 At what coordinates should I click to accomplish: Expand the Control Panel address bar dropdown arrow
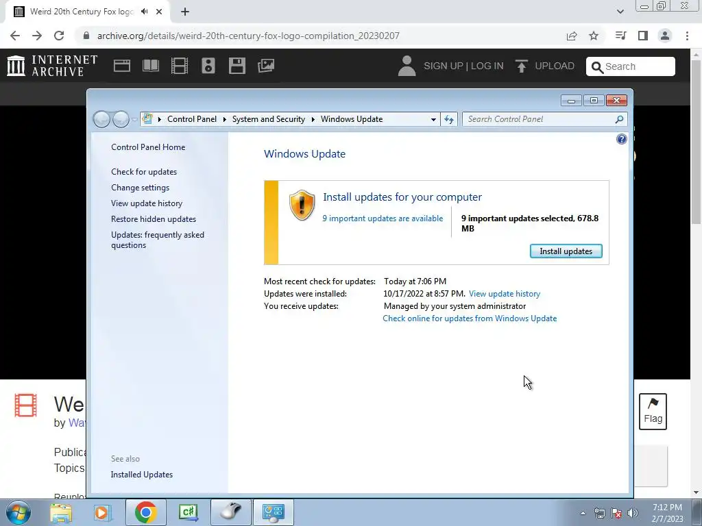tap(433, 119)
